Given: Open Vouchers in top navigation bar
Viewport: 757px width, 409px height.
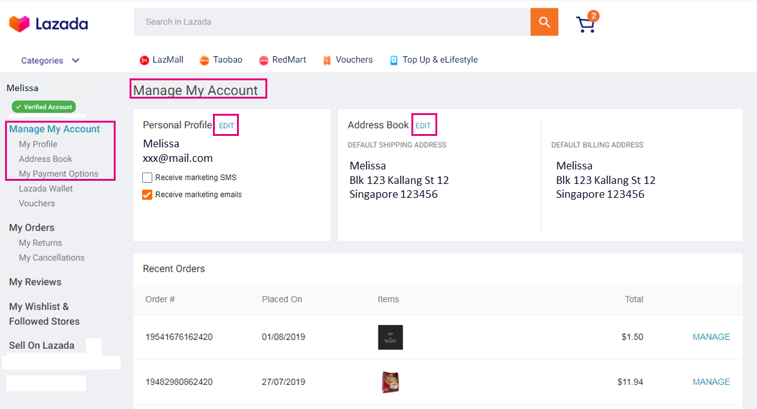Looking at the screenshot, I should [354, 60].
